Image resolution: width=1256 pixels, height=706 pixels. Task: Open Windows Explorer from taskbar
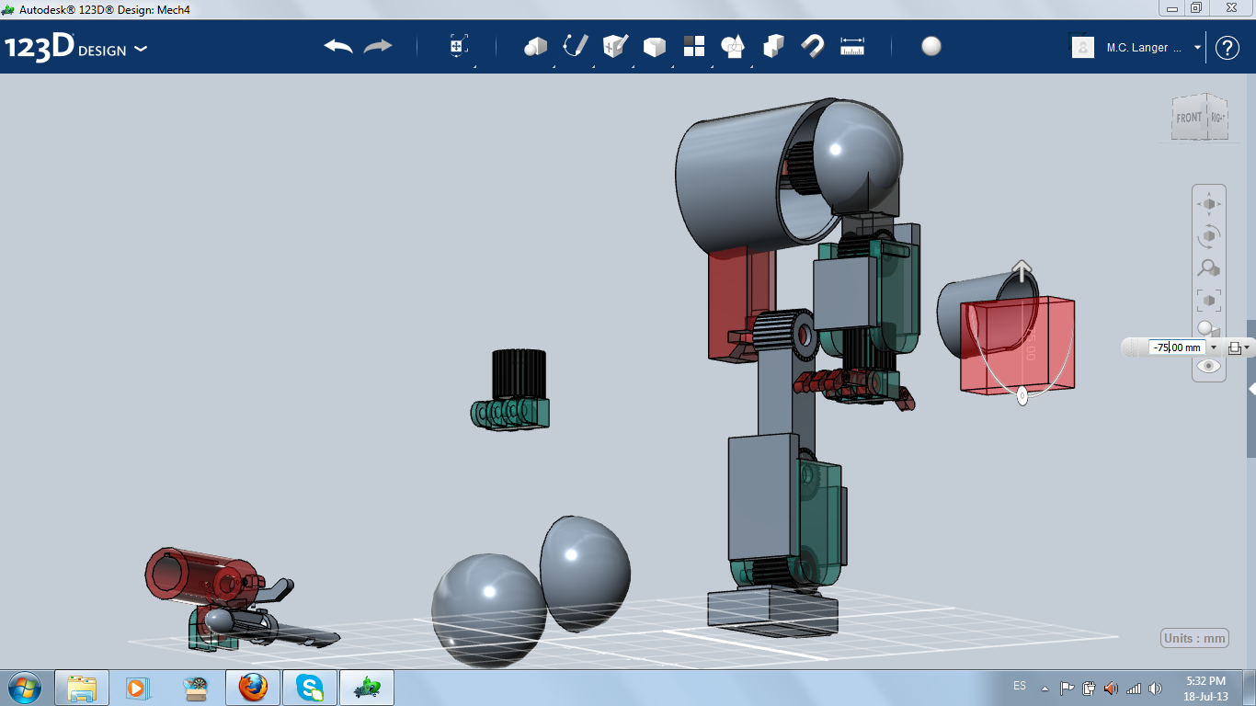[x=82, y=688]
